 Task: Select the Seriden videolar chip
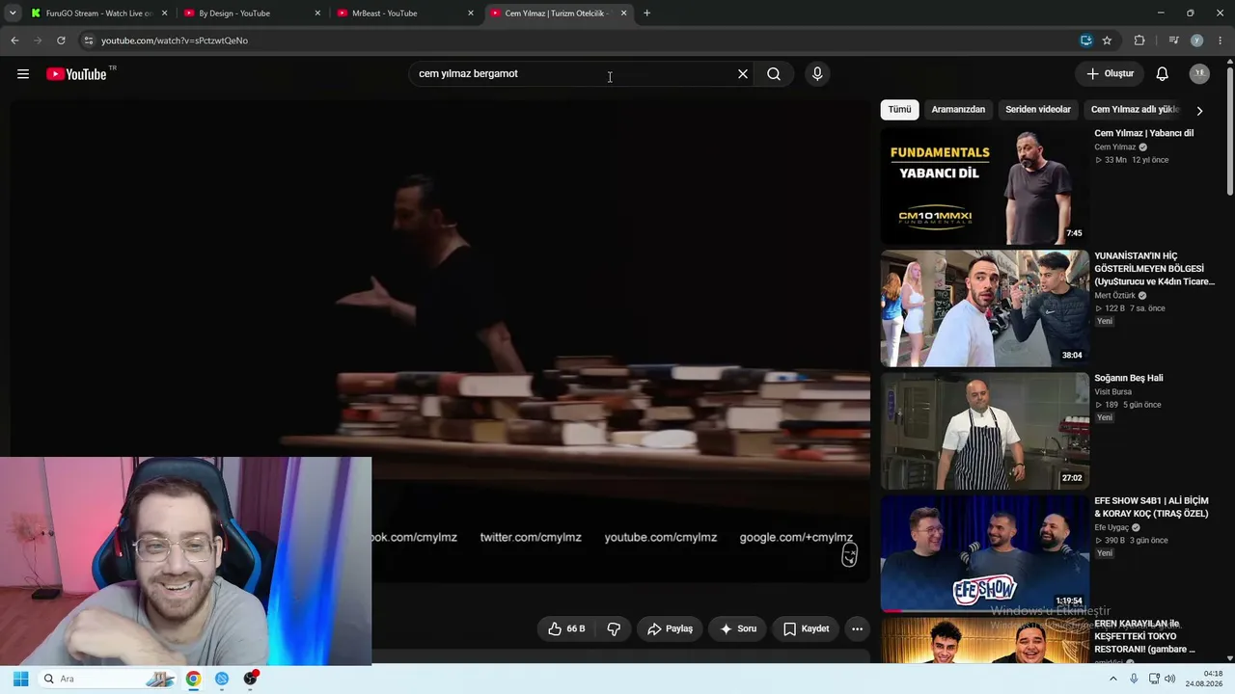[x=1038, y=110]
